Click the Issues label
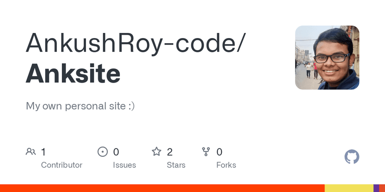Screen dimensions: 385x192 pos(124,165)
